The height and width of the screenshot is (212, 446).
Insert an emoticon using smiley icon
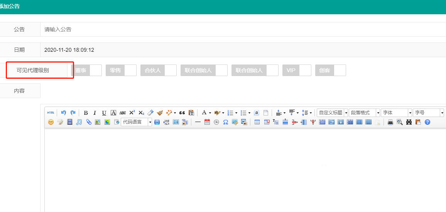point(51,122)
